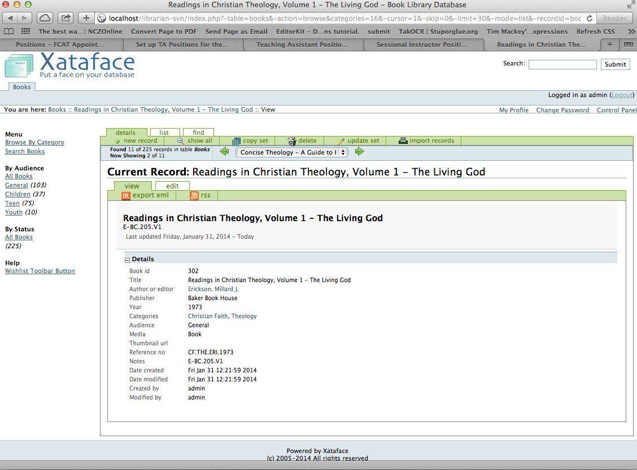Image resolution: width=637 pixels, height=470 pixels.
Task: Click the export xml icon
Action: (125, 196)
